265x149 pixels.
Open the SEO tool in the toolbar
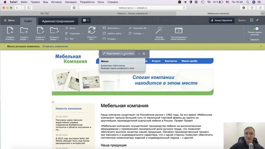pyautogui.click(x=70, y=38)
